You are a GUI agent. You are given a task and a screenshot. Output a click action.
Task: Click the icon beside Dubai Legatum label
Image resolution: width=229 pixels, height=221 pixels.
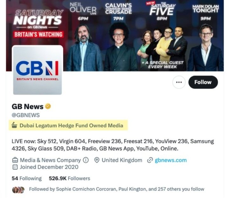[x=14, y=125]
